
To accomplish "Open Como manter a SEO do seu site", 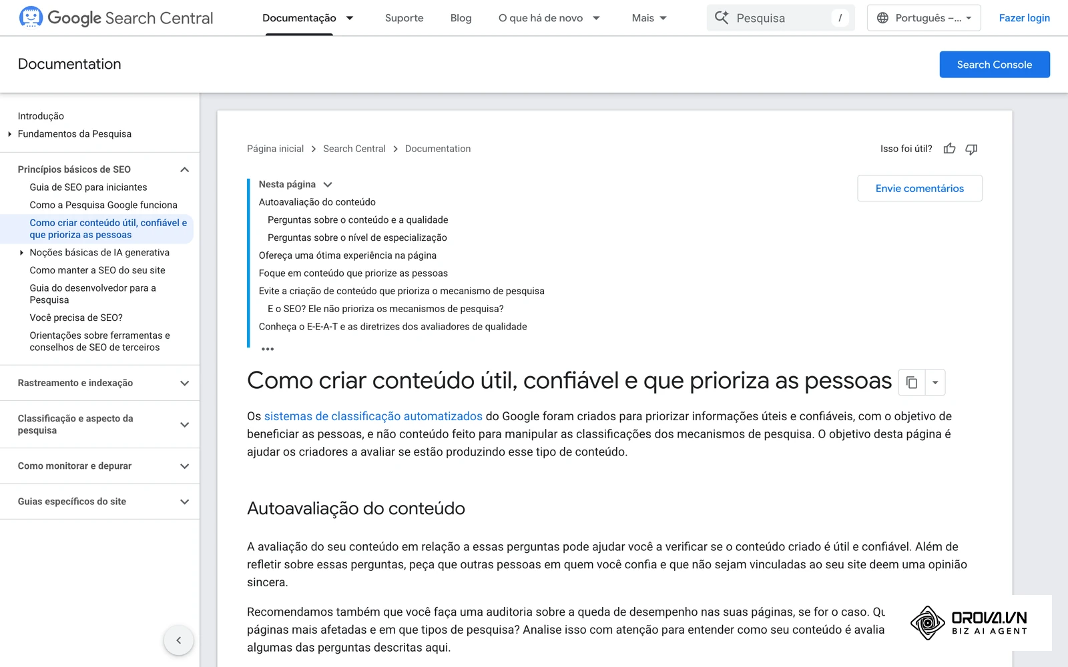I will point(97,270).
